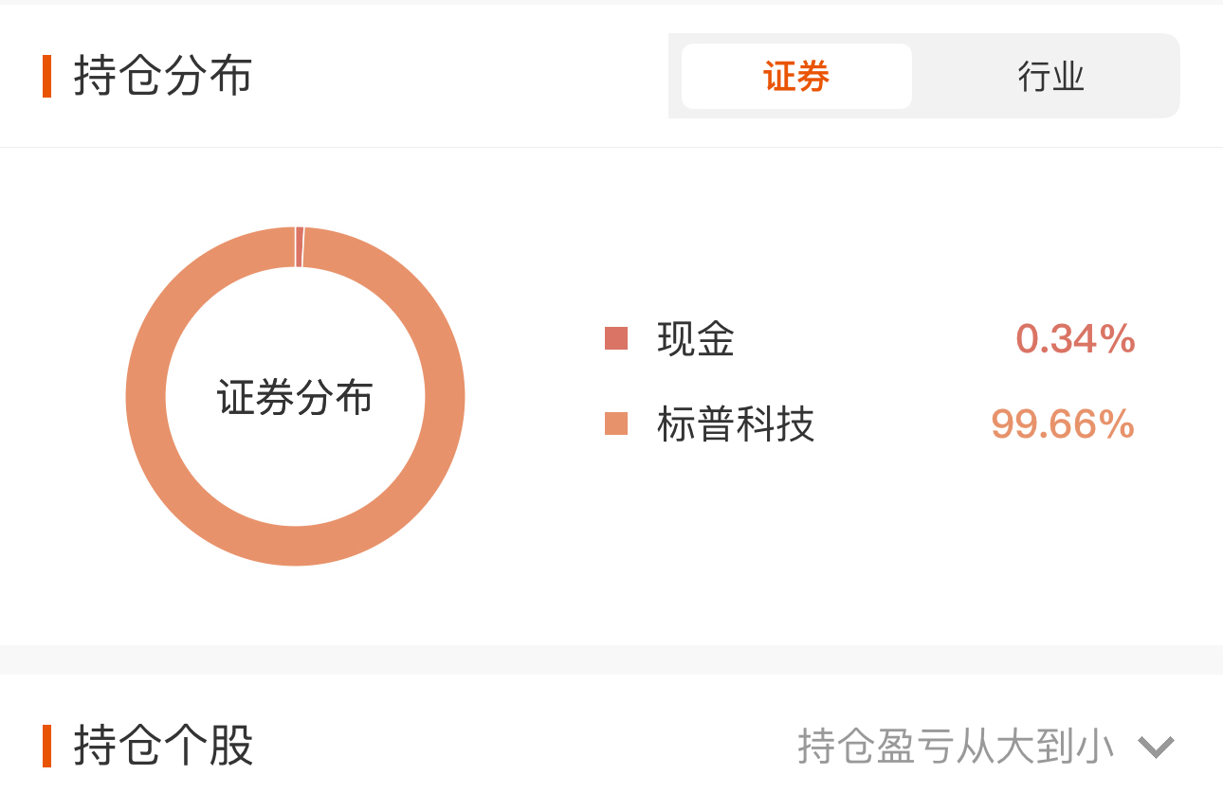Image resolution: width=1223 pixels, height=811 pixels.
Task: Tap the 0.34% cash percentage value
Action: 1075,338
